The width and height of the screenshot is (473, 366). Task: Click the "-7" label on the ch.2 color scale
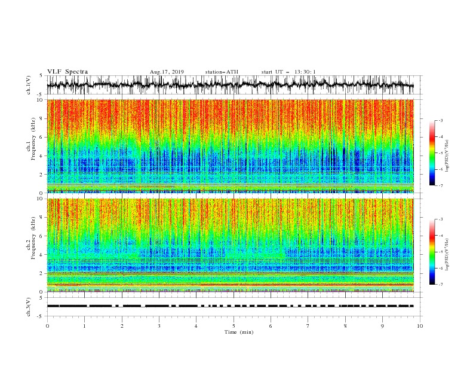[440, 285]
